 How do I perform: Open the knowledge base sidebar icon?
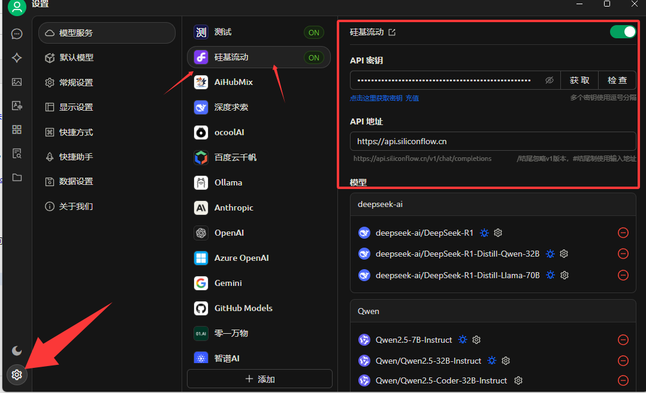pos(17,153)
